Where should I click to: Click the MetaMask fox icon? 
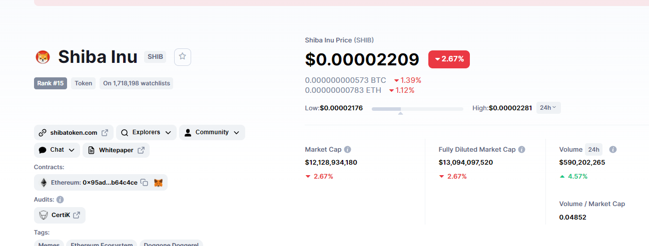[x=158, y=183]
